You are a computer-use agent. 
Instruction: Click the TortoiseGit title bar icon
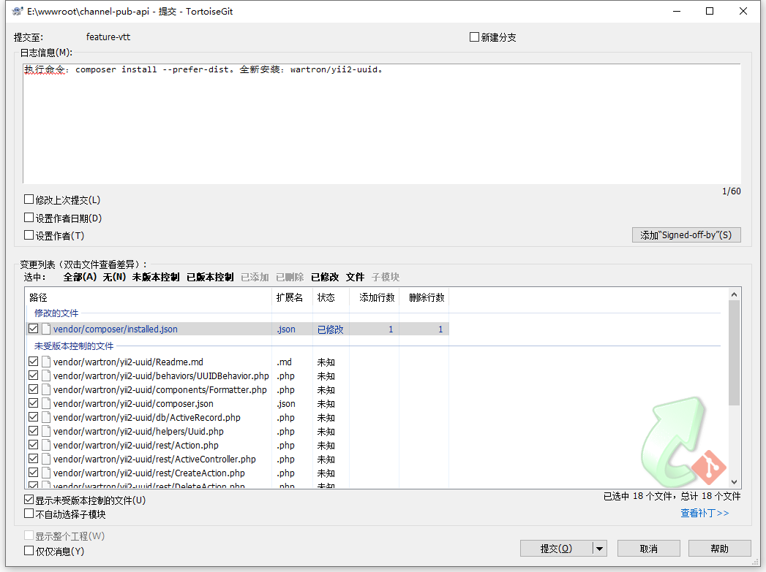[18, 11]
